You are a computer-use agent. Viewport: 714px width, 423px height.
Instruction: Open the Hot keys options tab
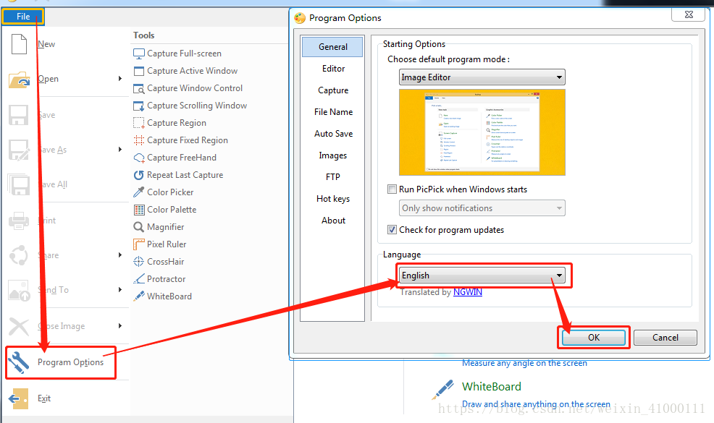(x=333, y=199)
